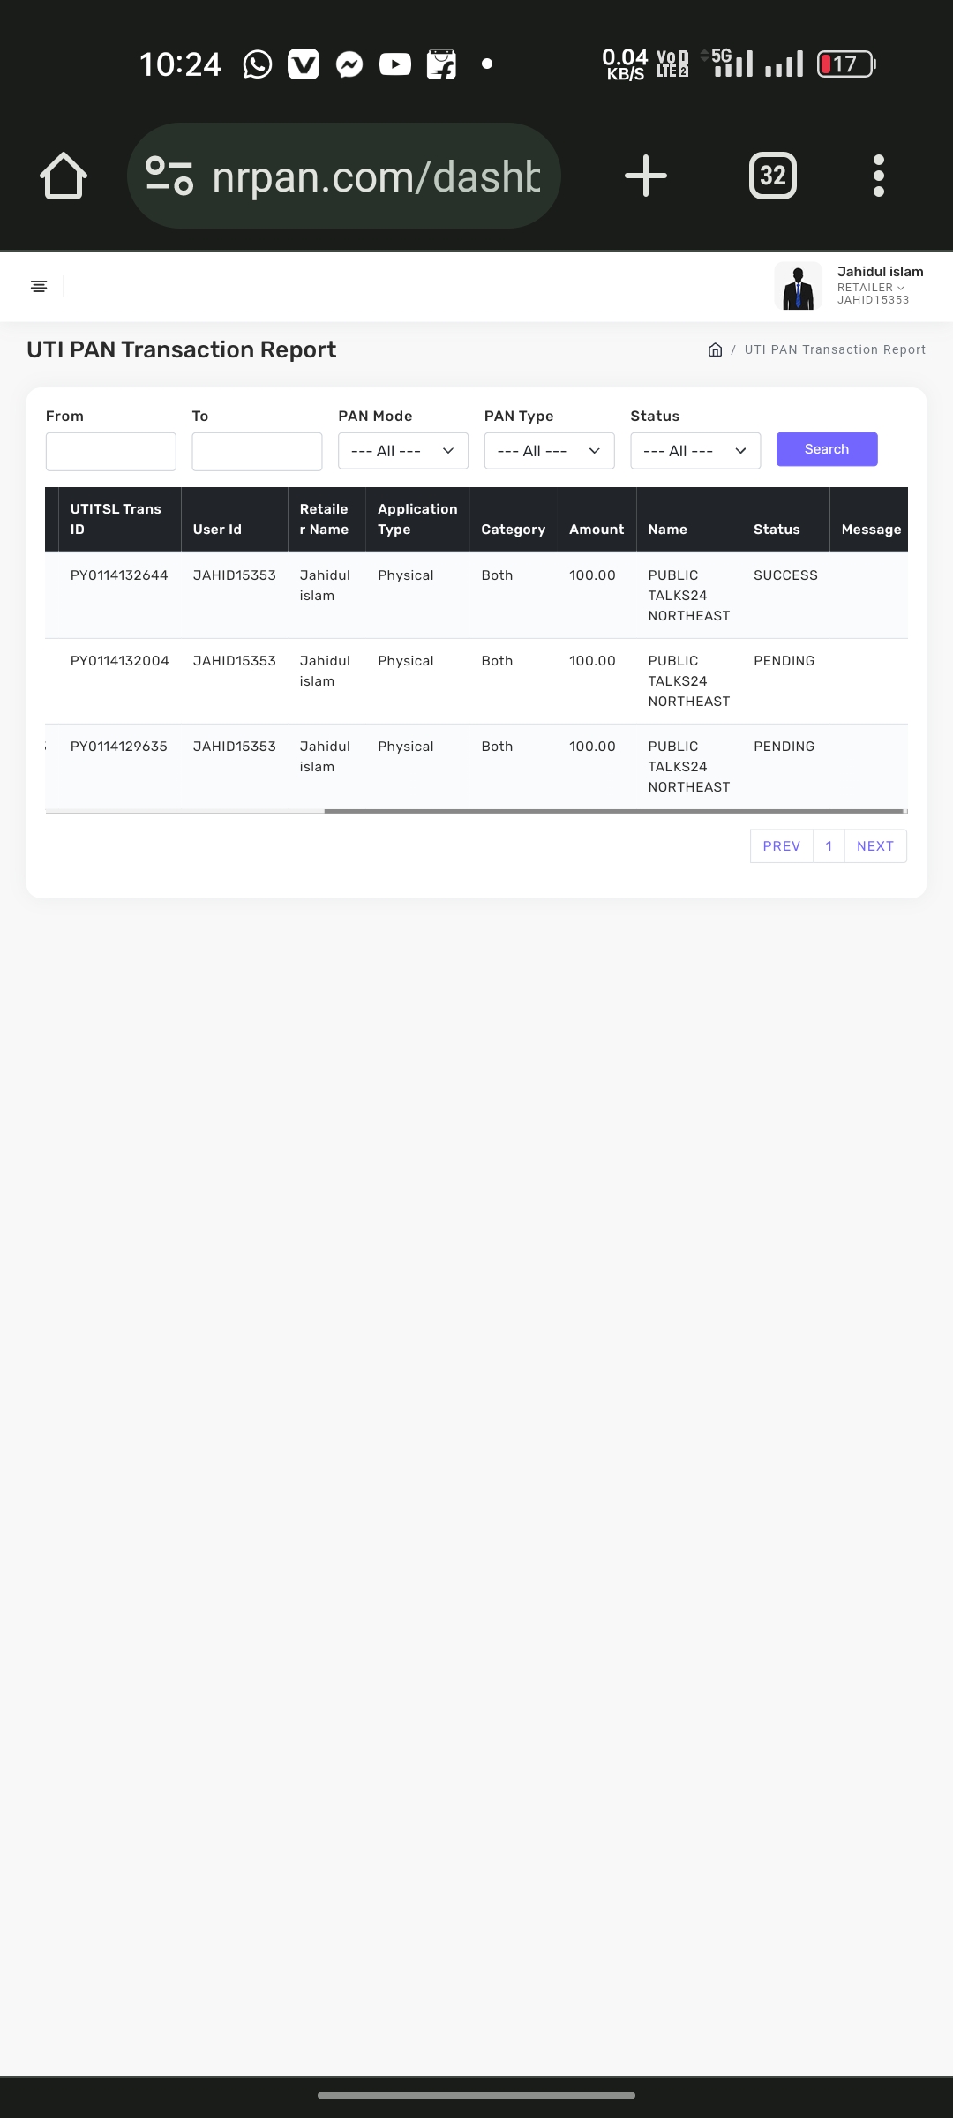953x2118 pixels.
Task: Click the breadcrumb home icon
Action: tap(716, 350)
